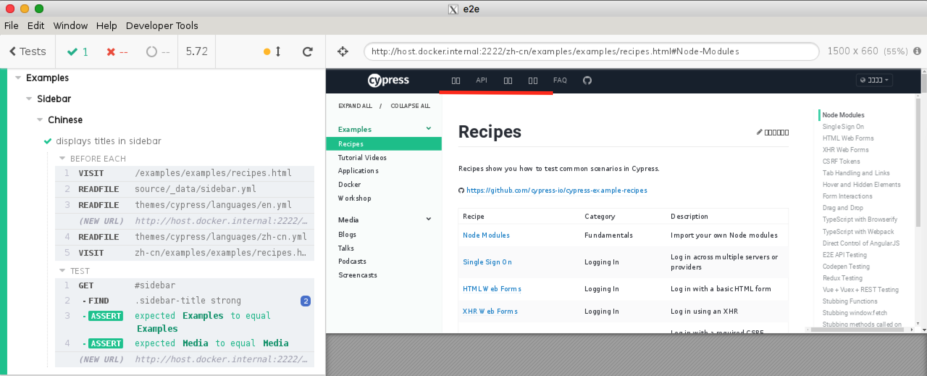Click the pencil edit icon beside Recipes

pos(759,132)
